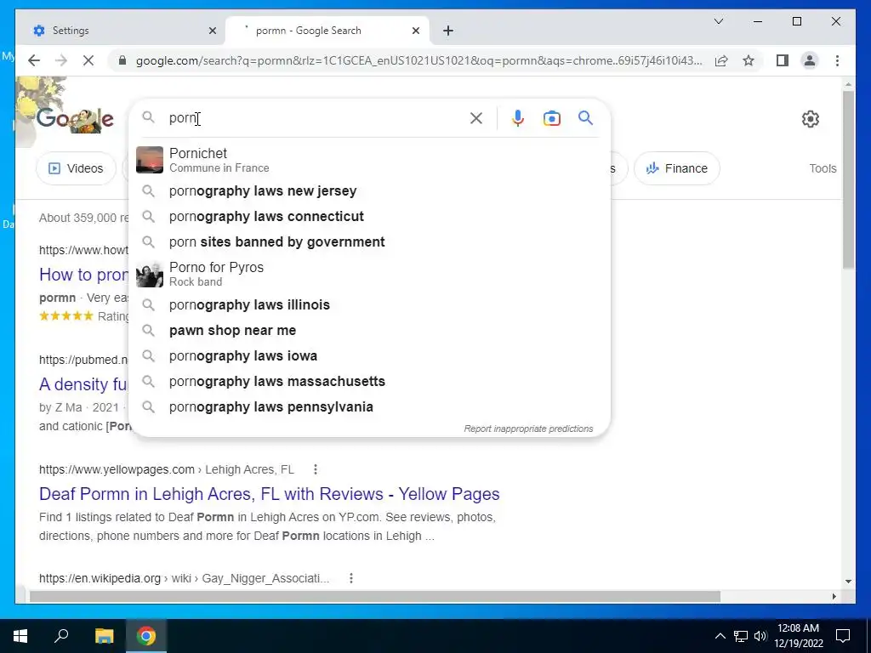
Task: Open a new tab with the plus button
Action: [448, 31]
